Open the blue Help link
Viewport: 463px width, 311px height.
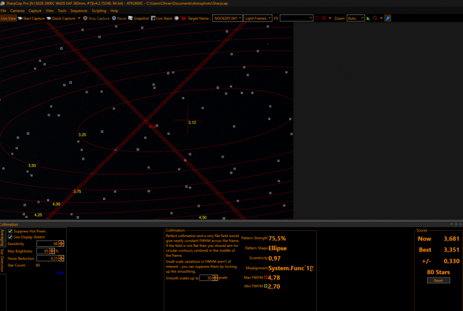[60, 272]
